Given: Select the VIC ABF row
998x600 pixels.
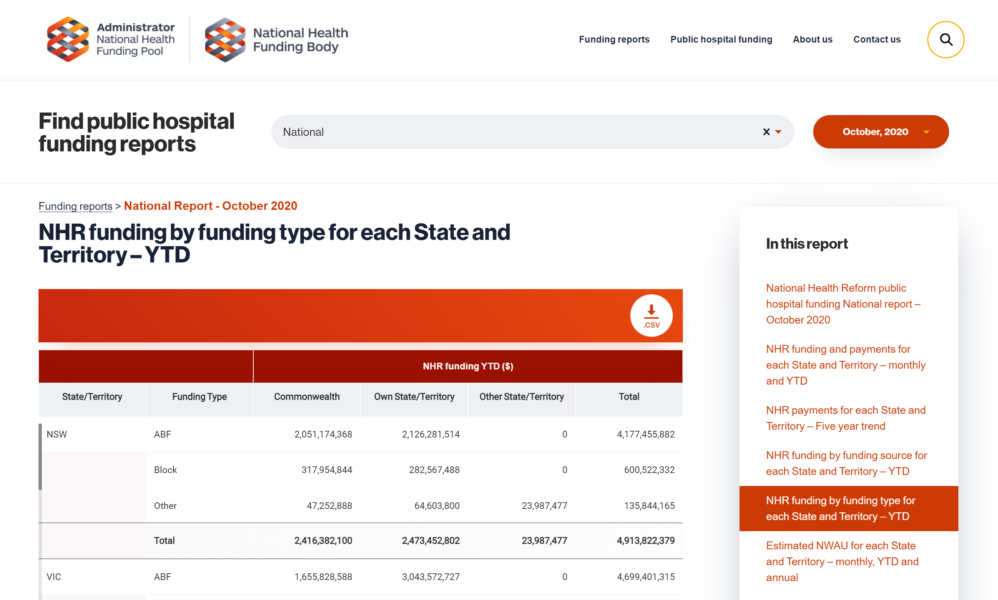Looking at the screenshot, I should click(360, 577).
